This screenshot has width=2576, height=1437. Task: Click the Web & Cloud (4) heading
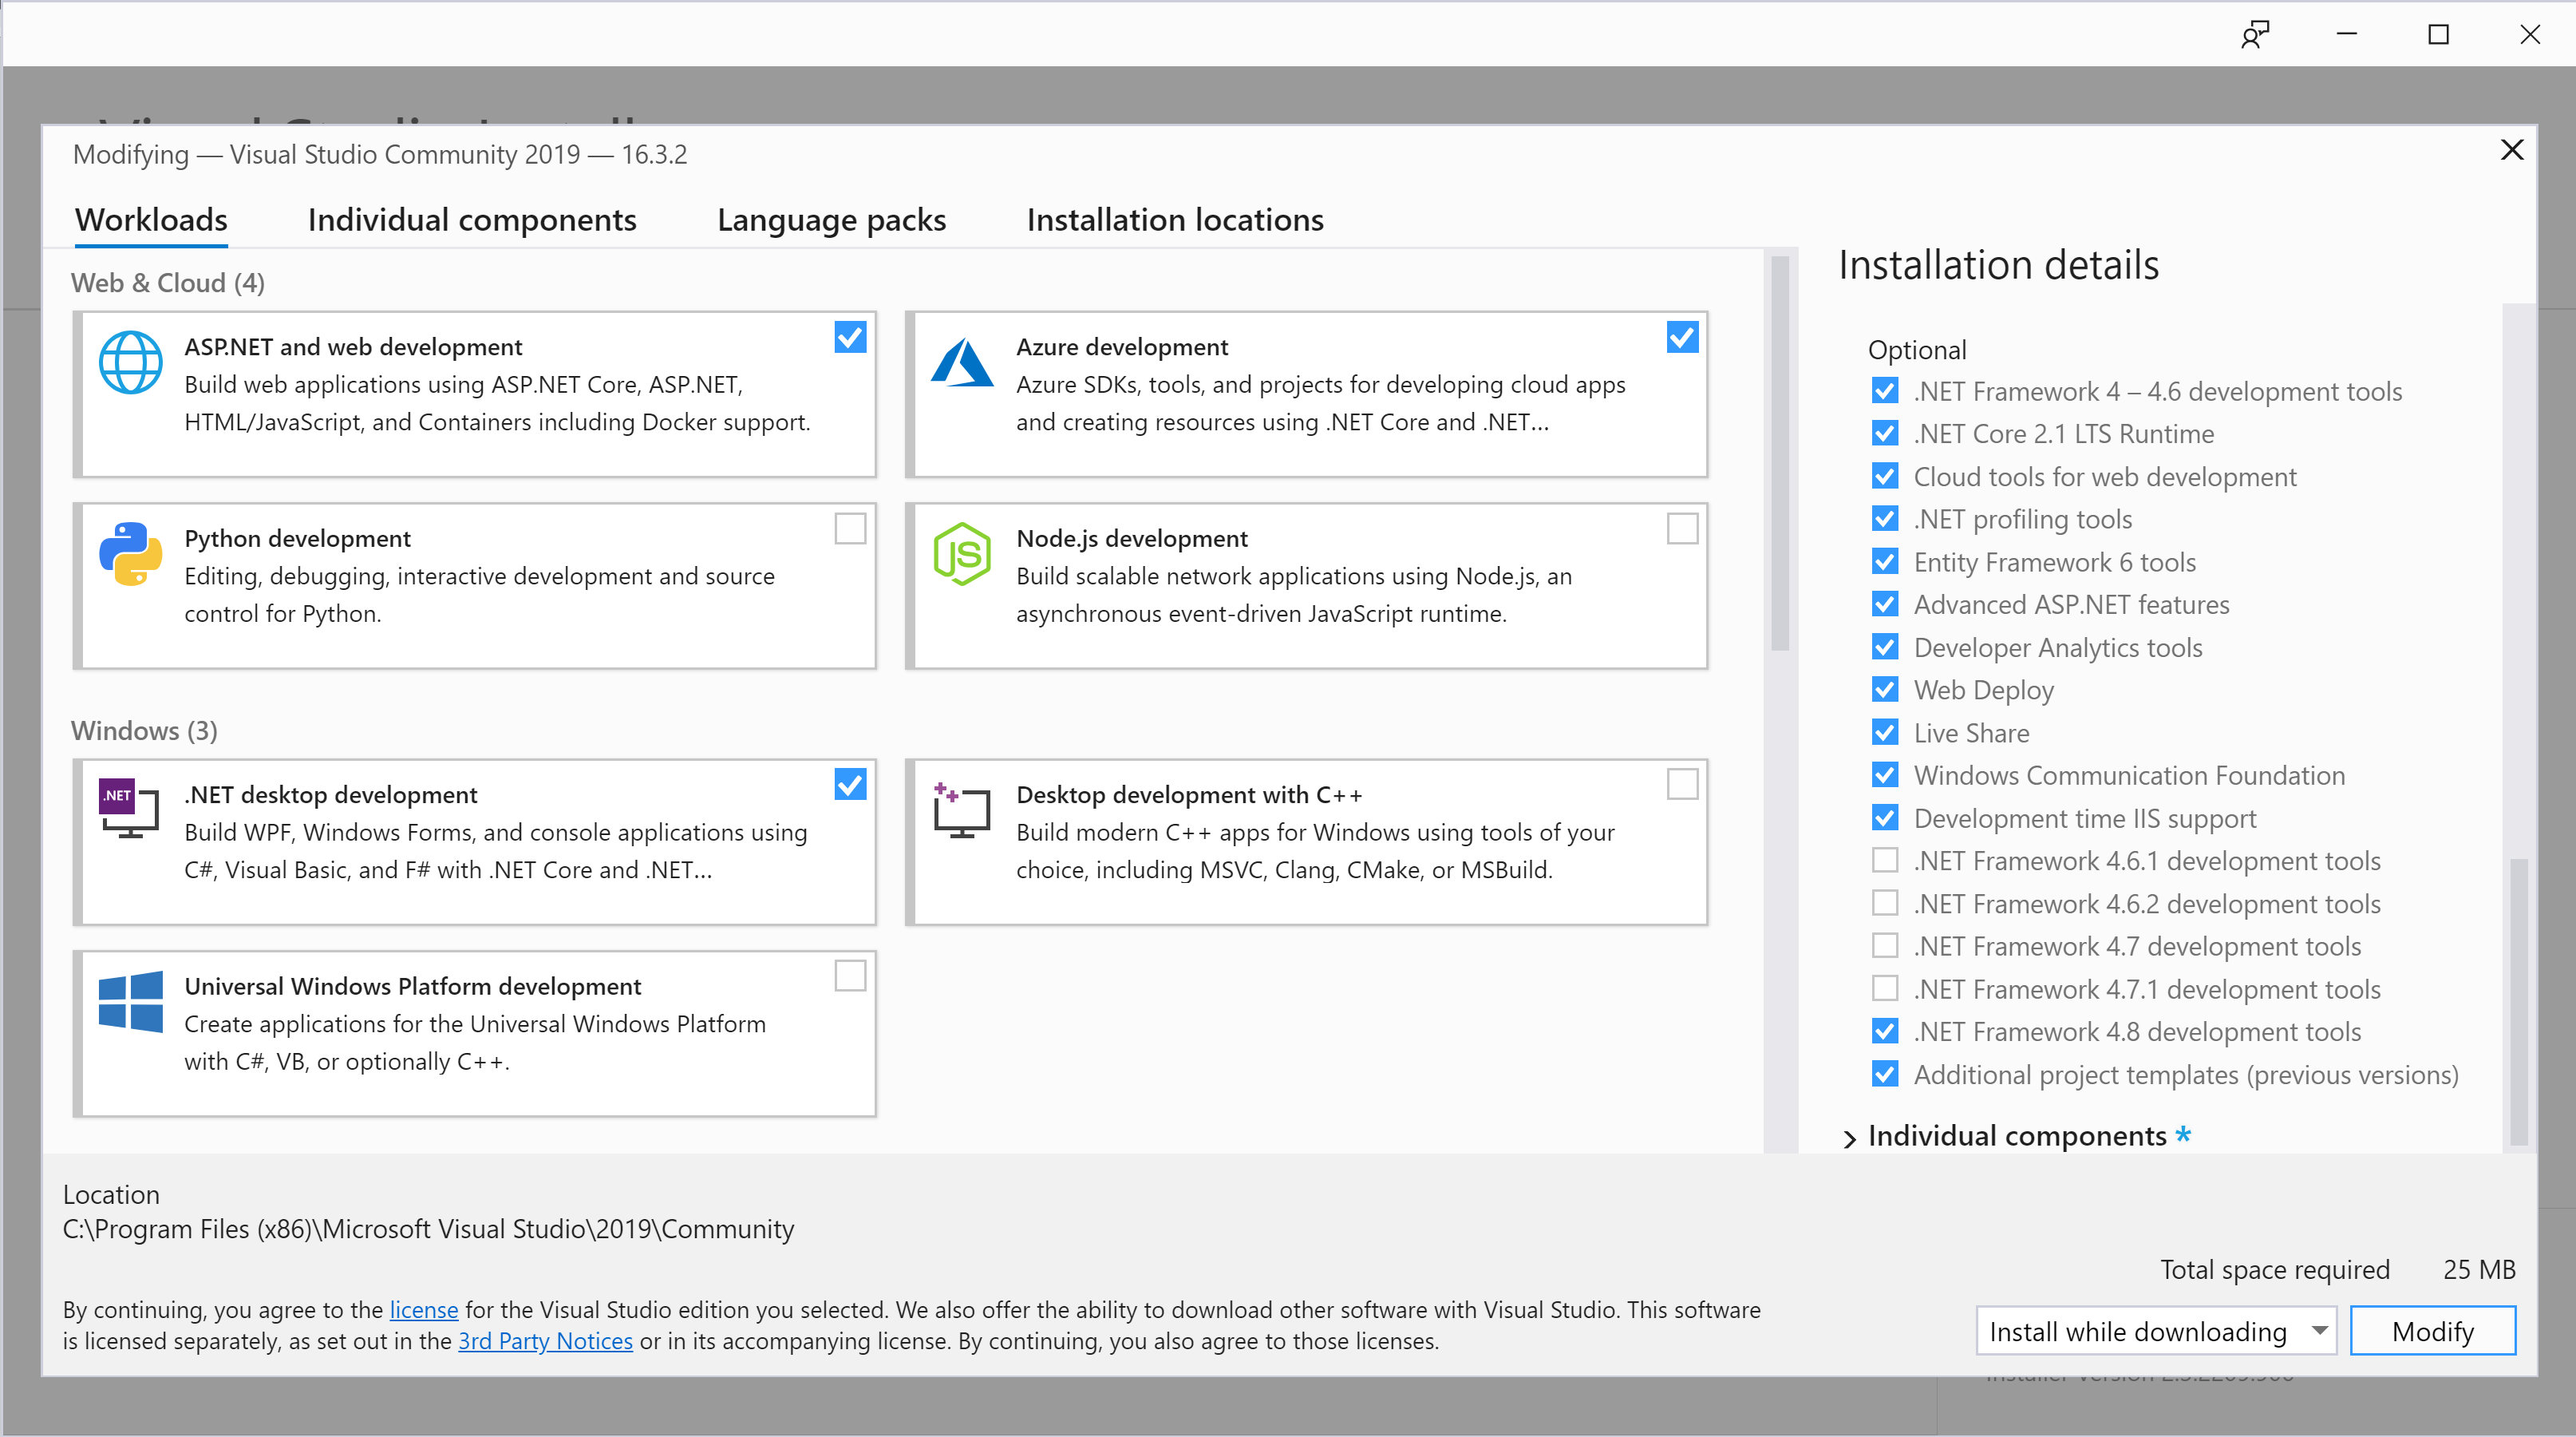(168, 283)
